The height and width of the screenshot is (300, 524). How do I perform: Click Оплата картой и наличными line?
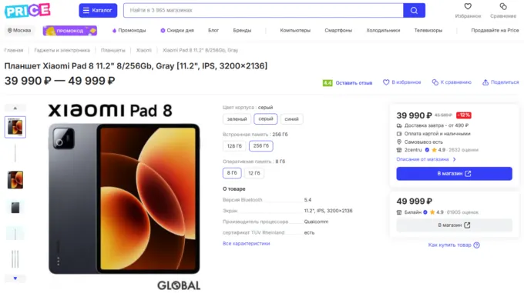[433, 134]
